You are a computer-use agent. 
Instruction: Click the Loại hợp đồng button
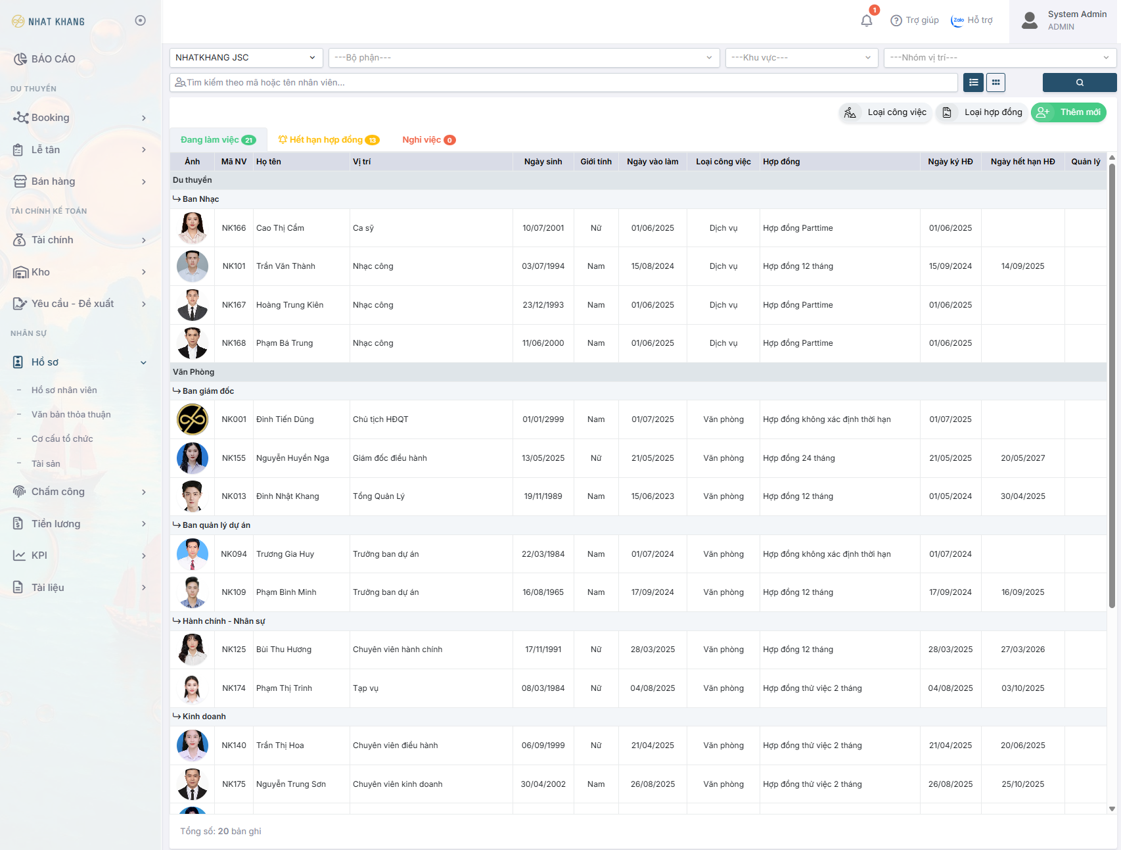click(x=982, y=112)
